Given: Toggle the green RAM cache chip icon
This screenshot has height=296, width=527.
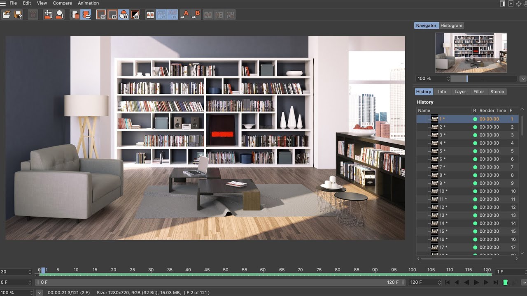Looking at the screenshot, I should click(x=506, y=282).
